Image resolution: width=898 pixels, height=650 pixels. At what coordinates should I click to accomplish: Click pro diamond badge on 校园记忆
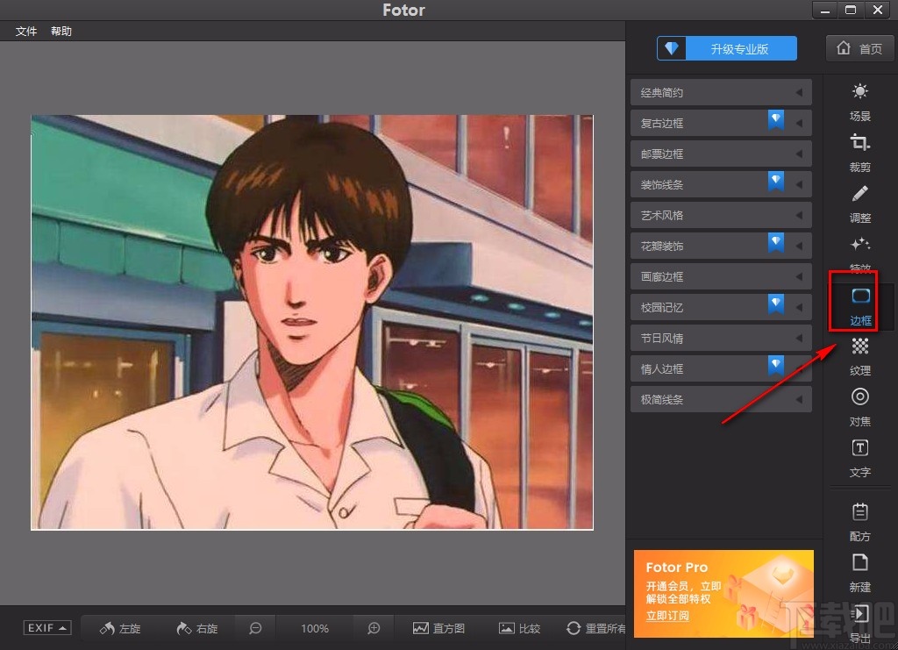click(x=776, y=304)
